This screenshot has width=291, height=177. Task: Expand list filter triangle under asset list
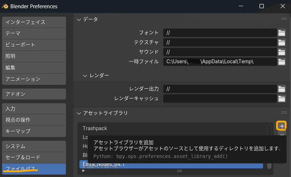tap(83, 171)
